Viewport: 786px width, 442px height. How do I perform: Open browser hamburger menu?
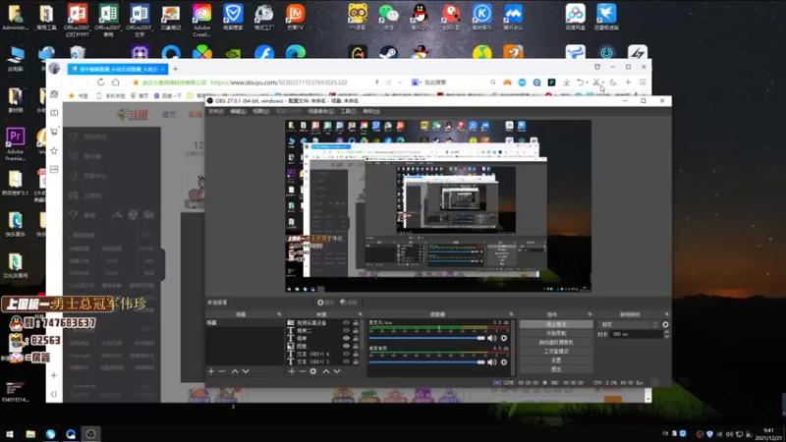[x=643, y=83]
